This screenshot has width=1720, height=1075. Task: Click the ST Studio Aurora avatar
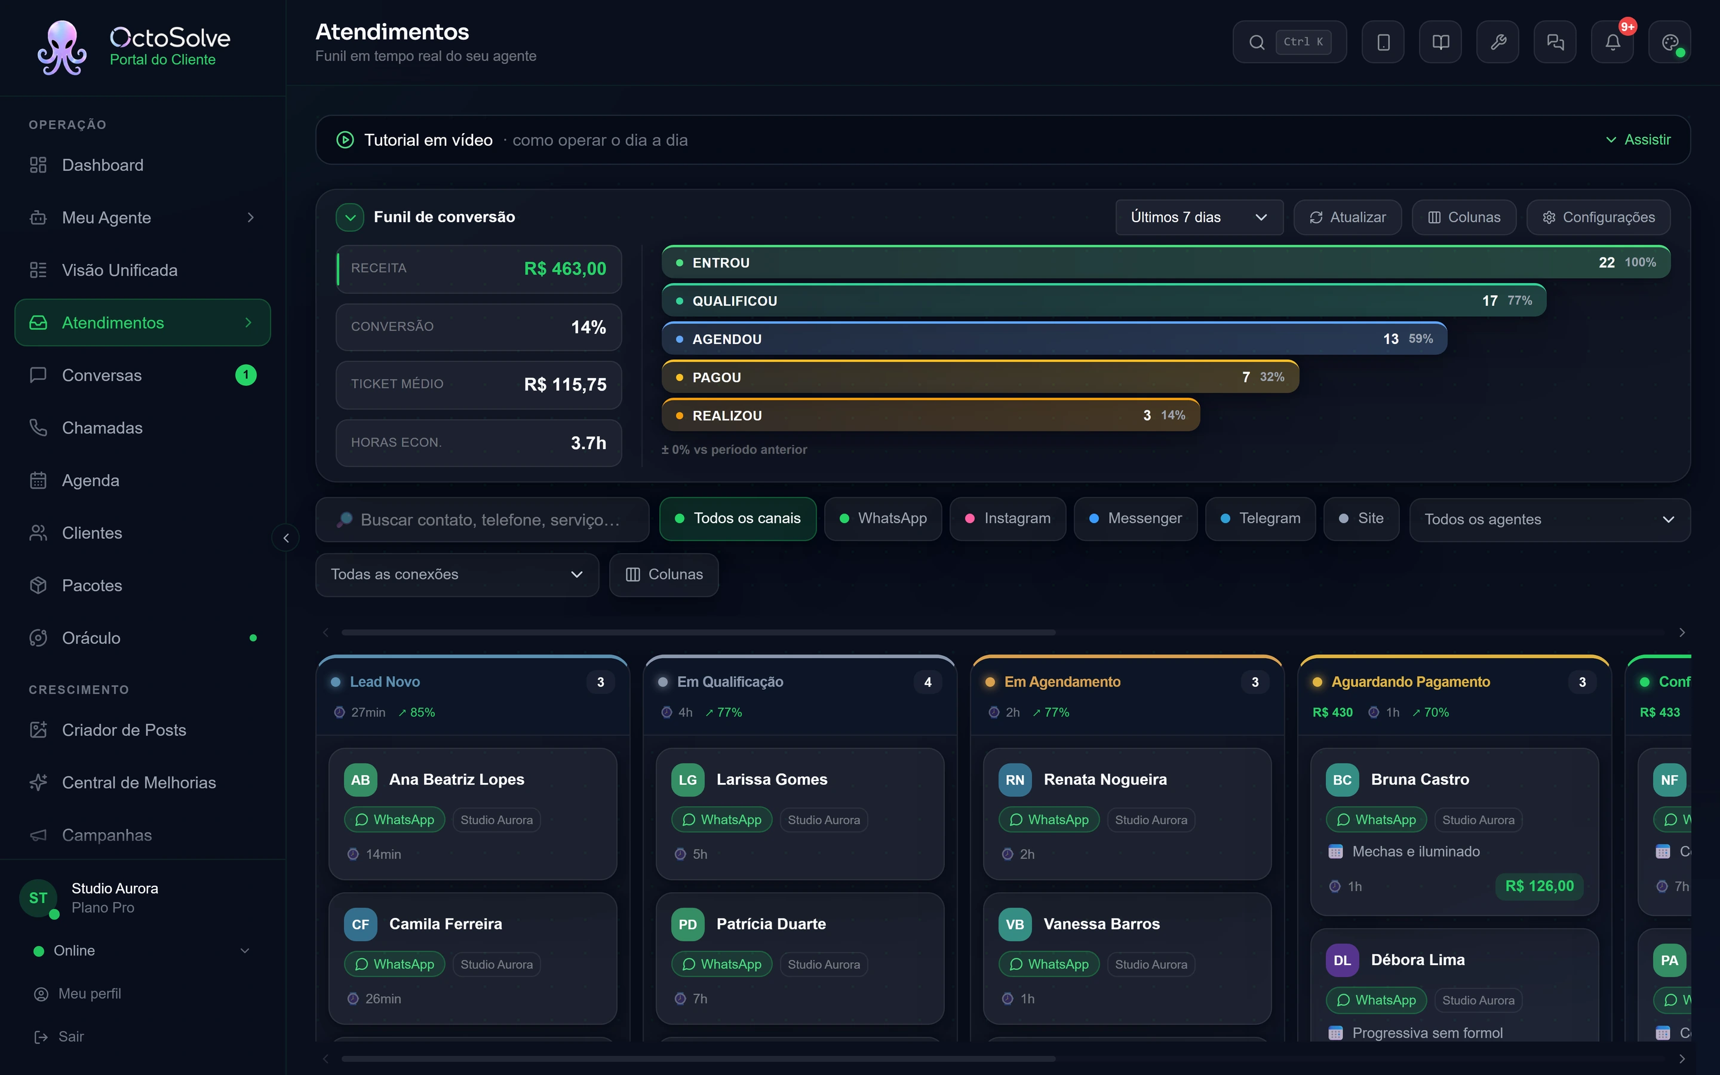tap(38, 898)
